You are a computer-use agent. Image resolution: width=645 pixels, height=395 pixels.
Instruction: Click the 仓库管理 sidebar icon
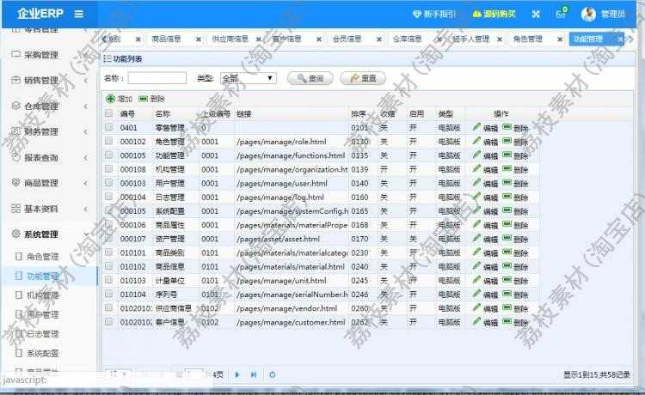[x=15, y=106]
